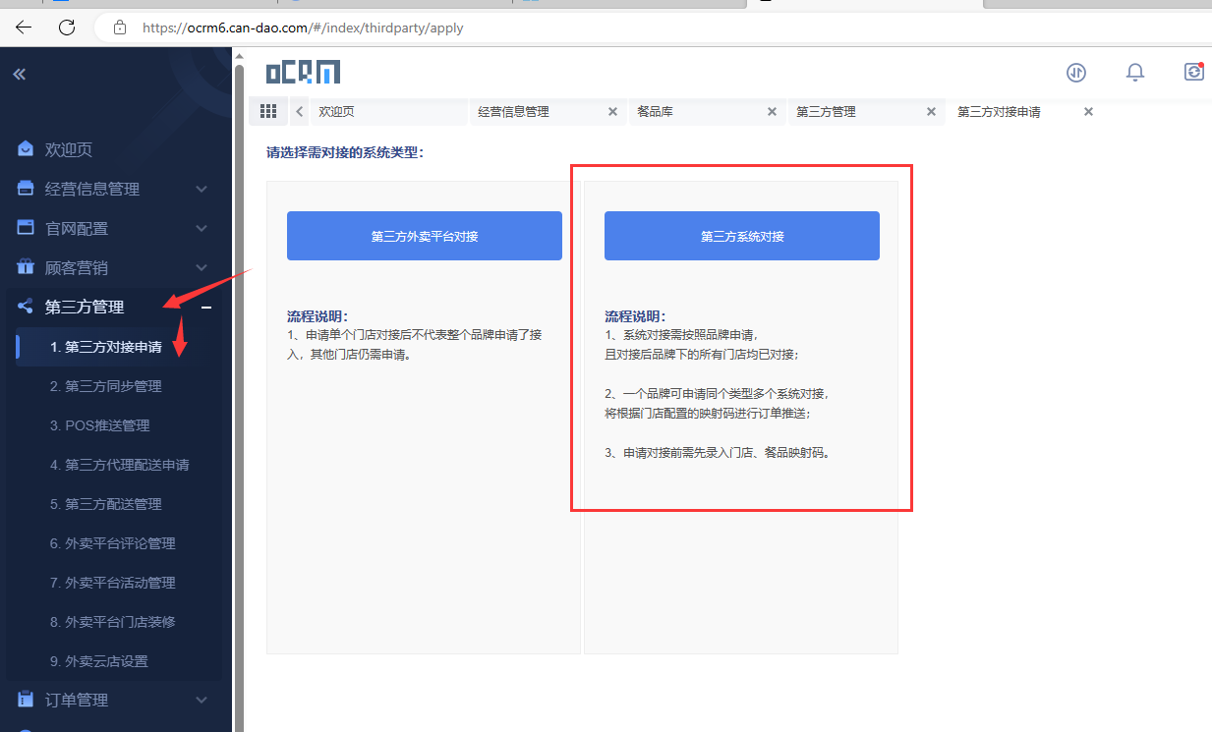Open 7. 外卖平台活动管理 submenu
The image size is (1212, 732).
click(113, 583)
